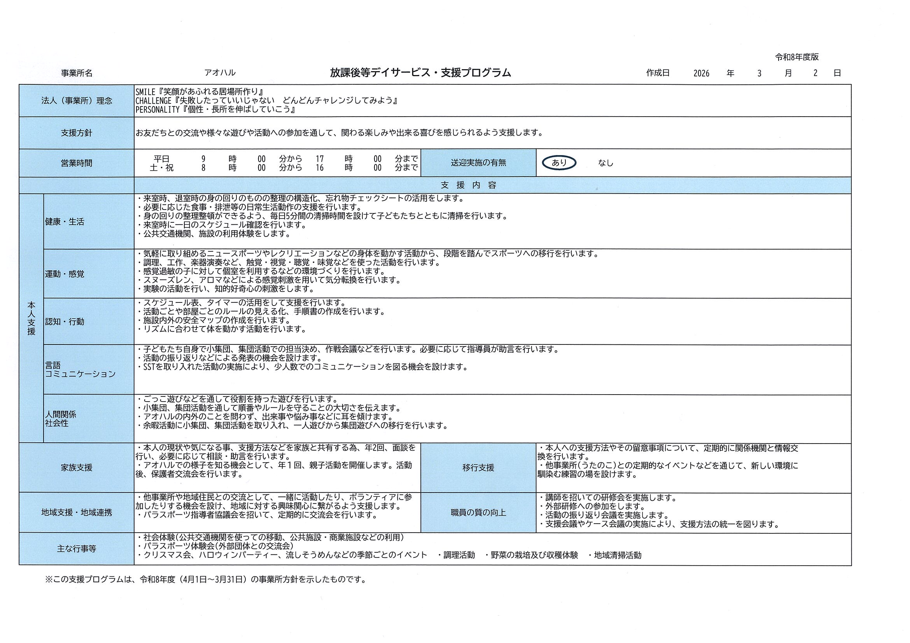Viewport: 910px width, 643px height.
Task: Select the circled あり option
Action: pyautogui.click(x=559, y=162)
